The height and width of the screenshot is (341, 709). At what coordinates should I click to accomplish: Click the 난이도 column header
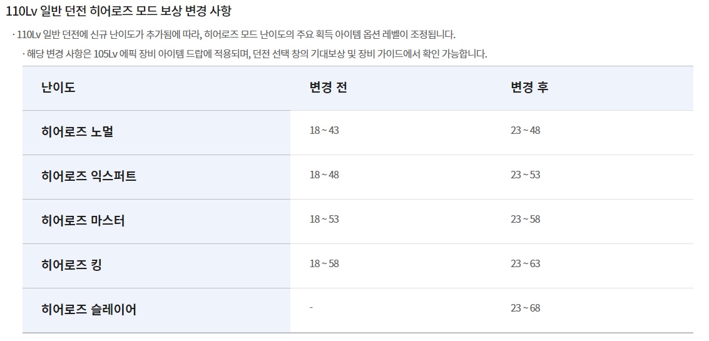point(58,88)
